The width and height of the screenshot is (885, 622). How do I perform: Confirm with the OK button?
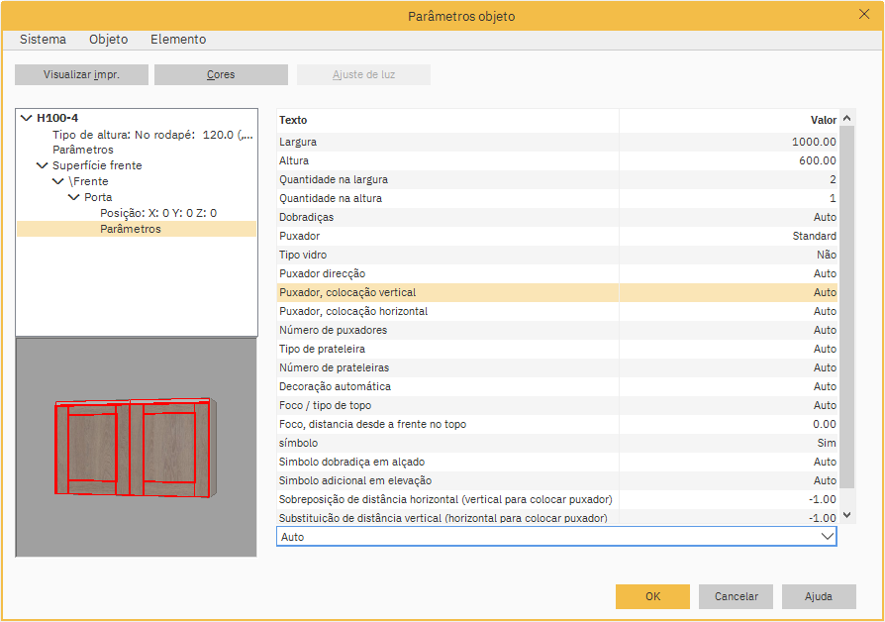(x=652, y=596)
